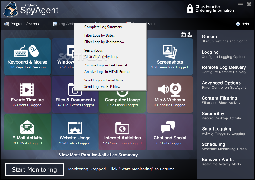The width and height of the screenshot is (255, 180).
Task: Open the Chat and Social tile
Action: point(170,132)
